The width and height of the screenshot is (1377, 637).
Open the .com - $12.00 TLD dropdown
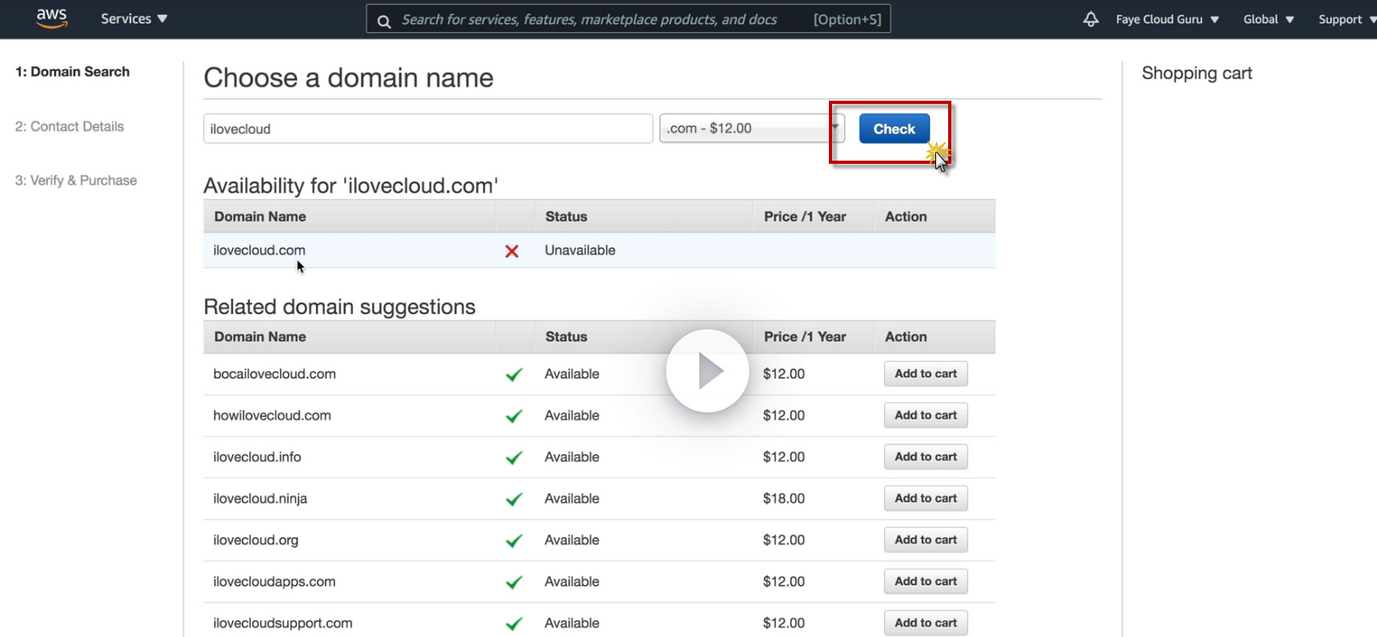(751, 129)
